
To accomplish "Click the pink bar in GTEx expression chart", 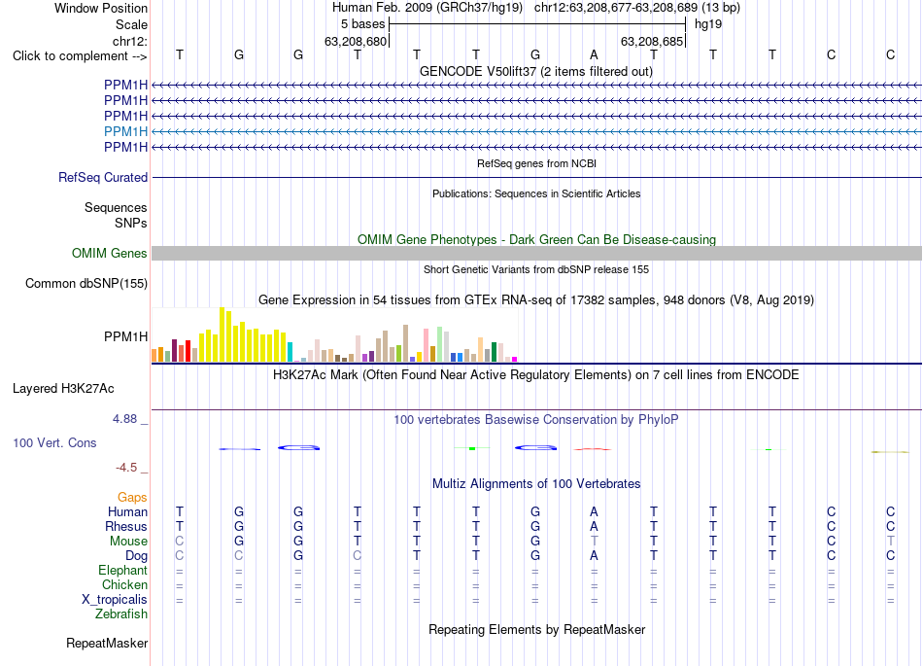I will tap(426, 346).
